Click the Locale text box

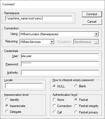pos(24,86)
